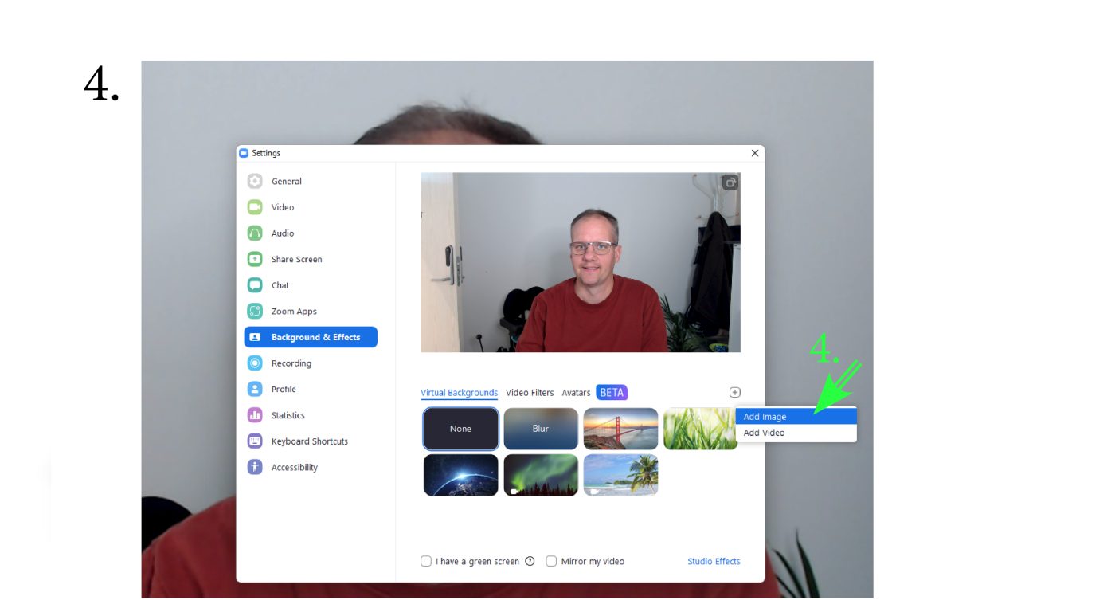Click the Keyboard Shortcuts icon
Screen dimensions: 1115x608
255,441
